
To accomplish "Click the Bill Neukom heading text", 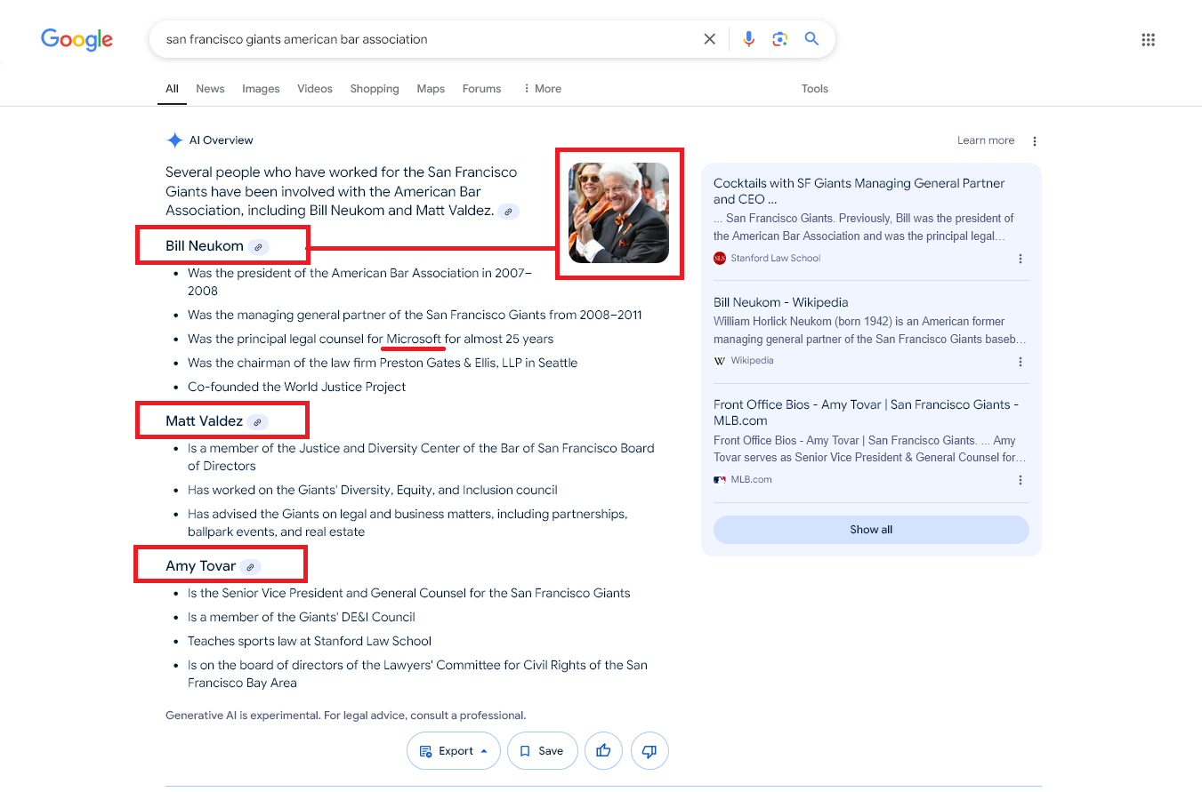I will click(205, 246).
